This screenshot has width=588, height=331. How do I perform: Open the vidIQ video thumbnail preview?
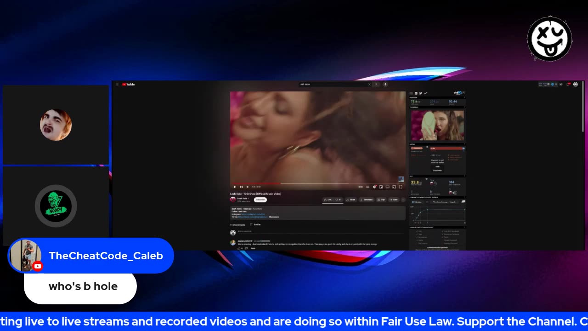click(437, 125)
